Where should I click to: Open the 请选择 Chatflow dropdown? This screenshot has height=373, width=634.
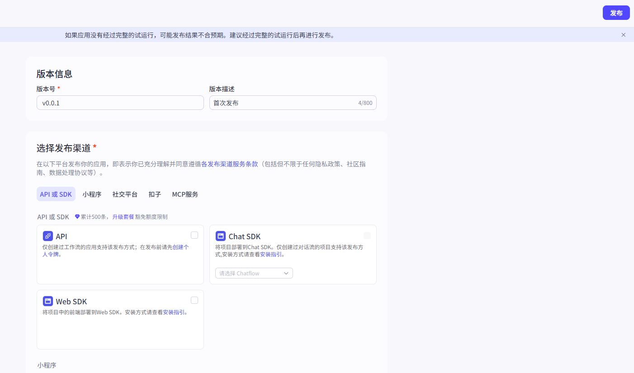254,273
